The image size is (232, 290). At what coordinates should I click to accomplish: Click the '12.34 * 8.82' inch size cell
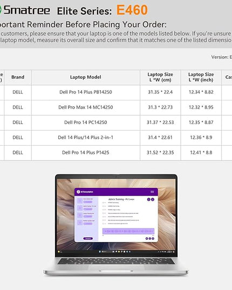pos(201,92)
